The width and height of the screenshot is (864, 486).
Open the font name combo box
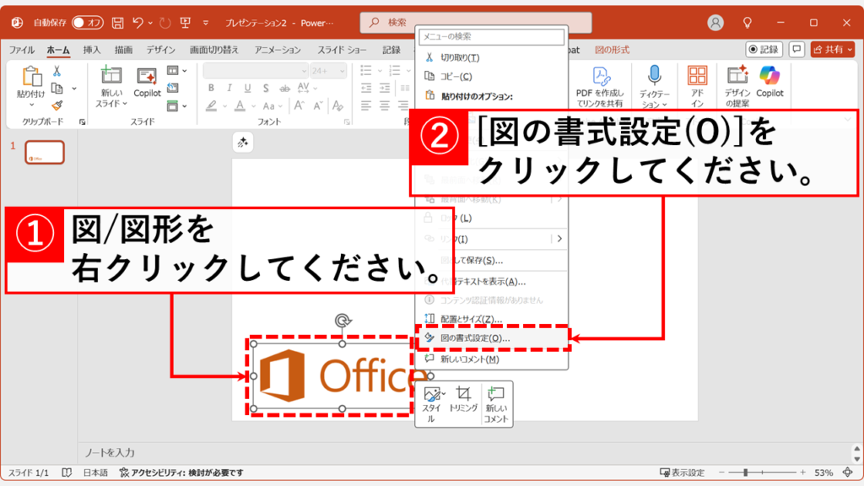pyautogui.click(x=256, y=71)
